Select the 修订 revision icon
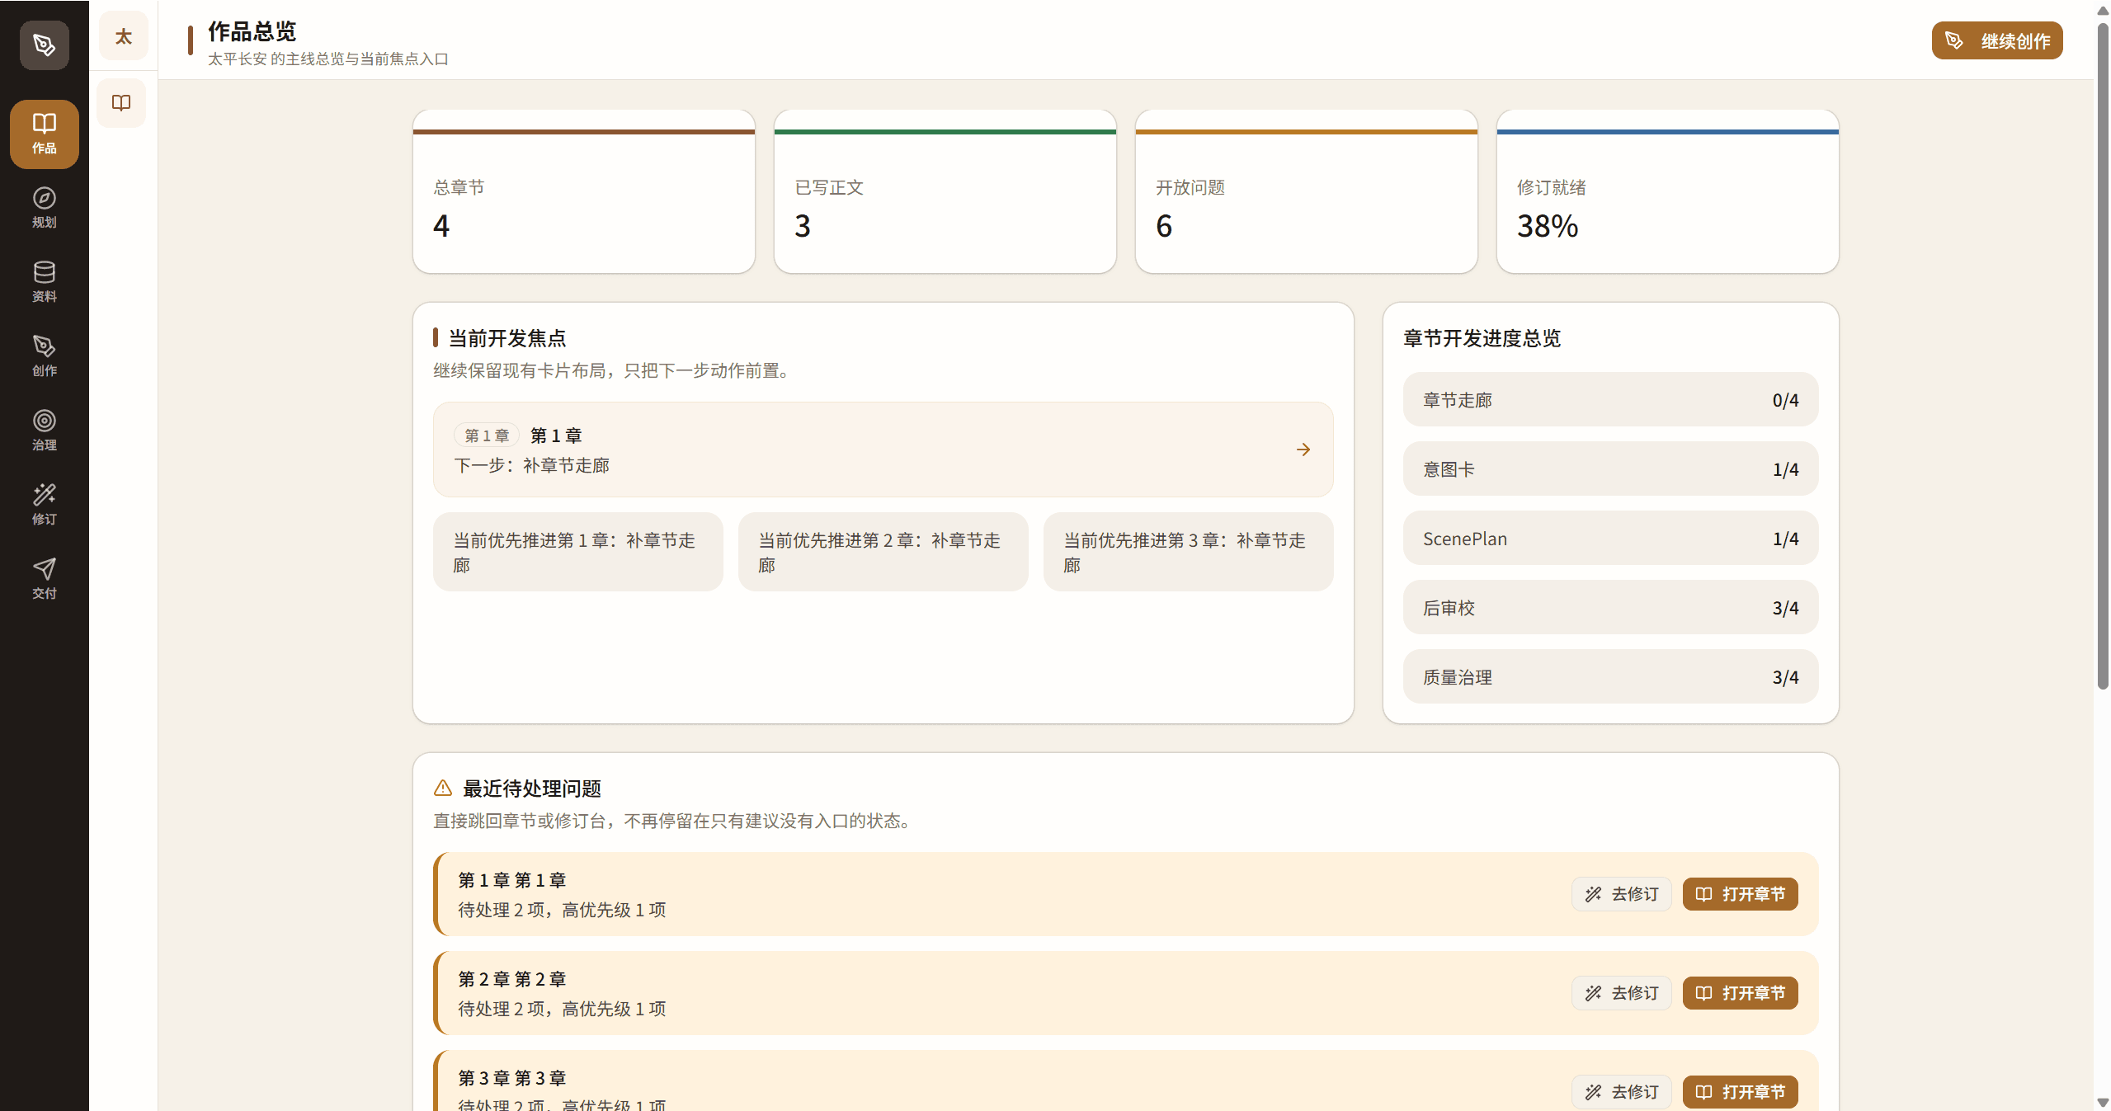The height and width of the screenshot is (1111, 2111). click(x=44, y=504)
